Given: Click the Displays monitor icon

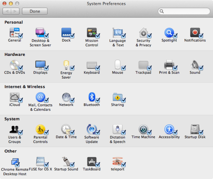Looking at the screenshot, I should pos(40,65).
